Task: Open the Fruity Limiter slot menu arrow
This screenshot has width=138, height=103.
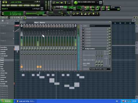Action: coord(83,49)
